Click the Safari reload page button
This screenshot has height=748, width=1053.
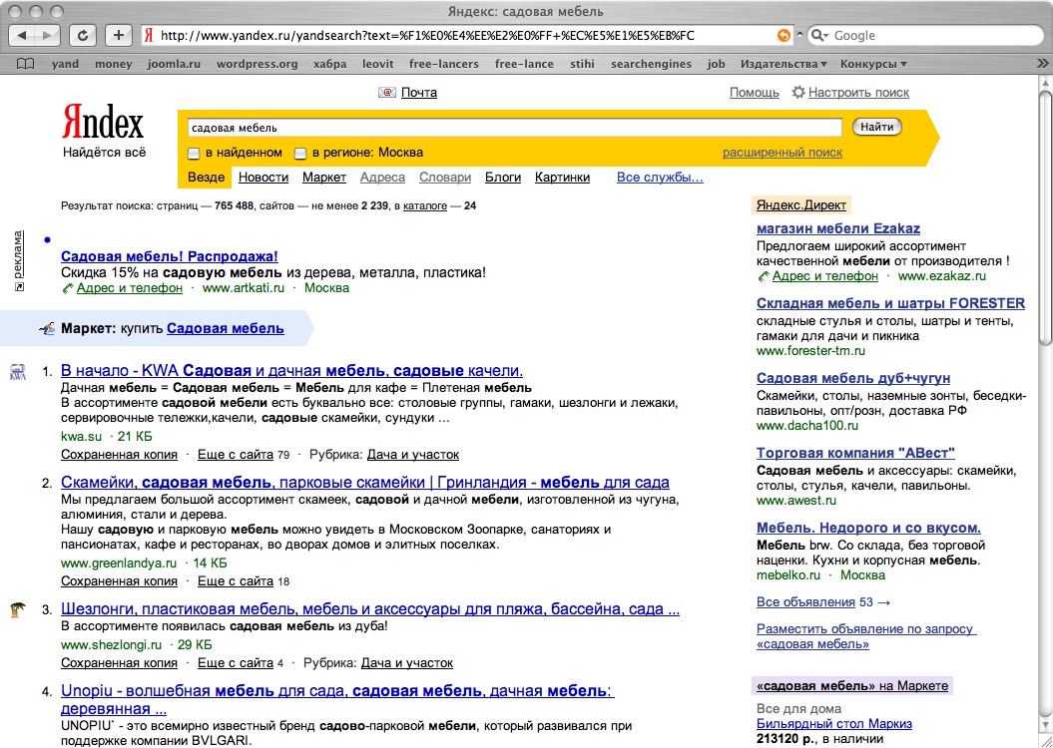click(83, 35)
